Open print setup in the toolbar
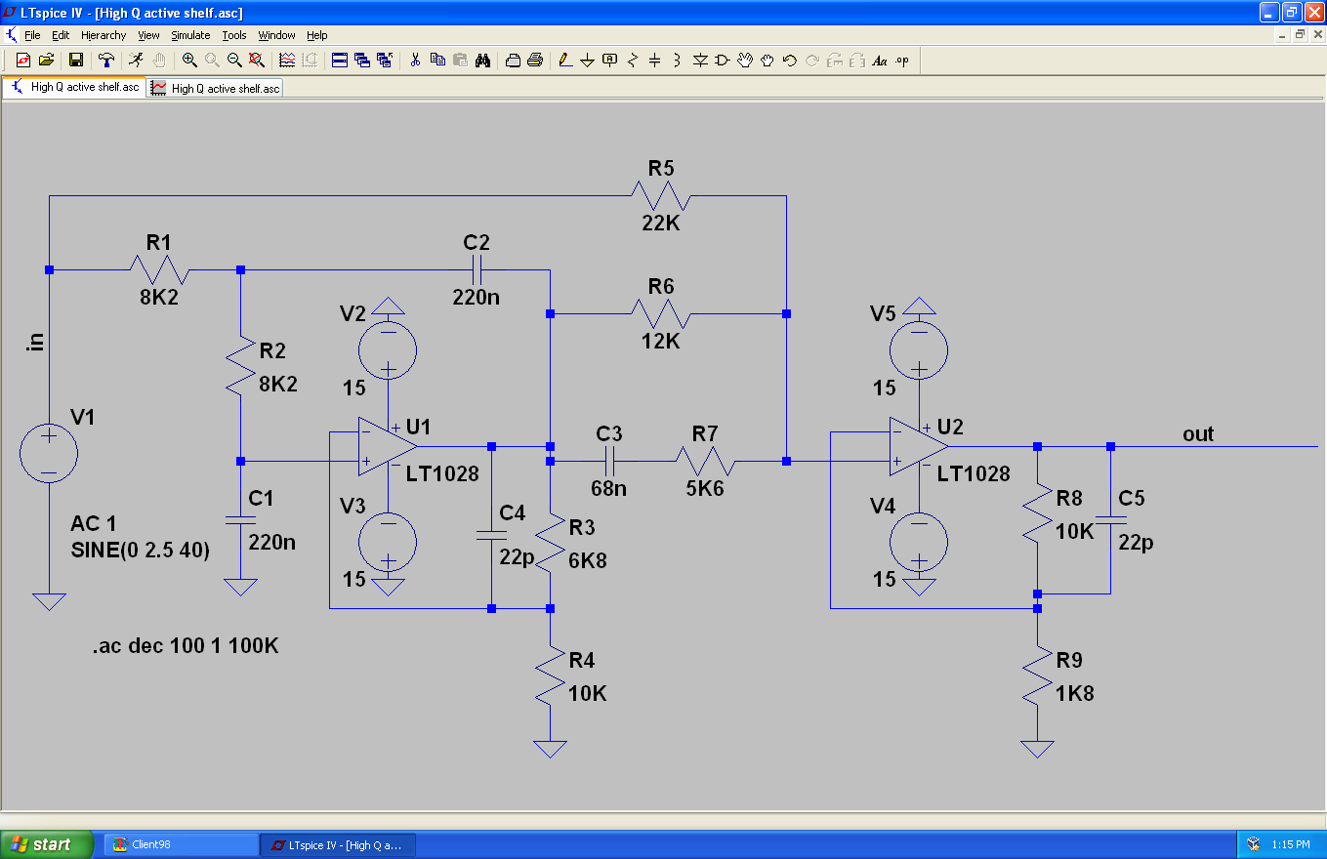 point(513,61)
